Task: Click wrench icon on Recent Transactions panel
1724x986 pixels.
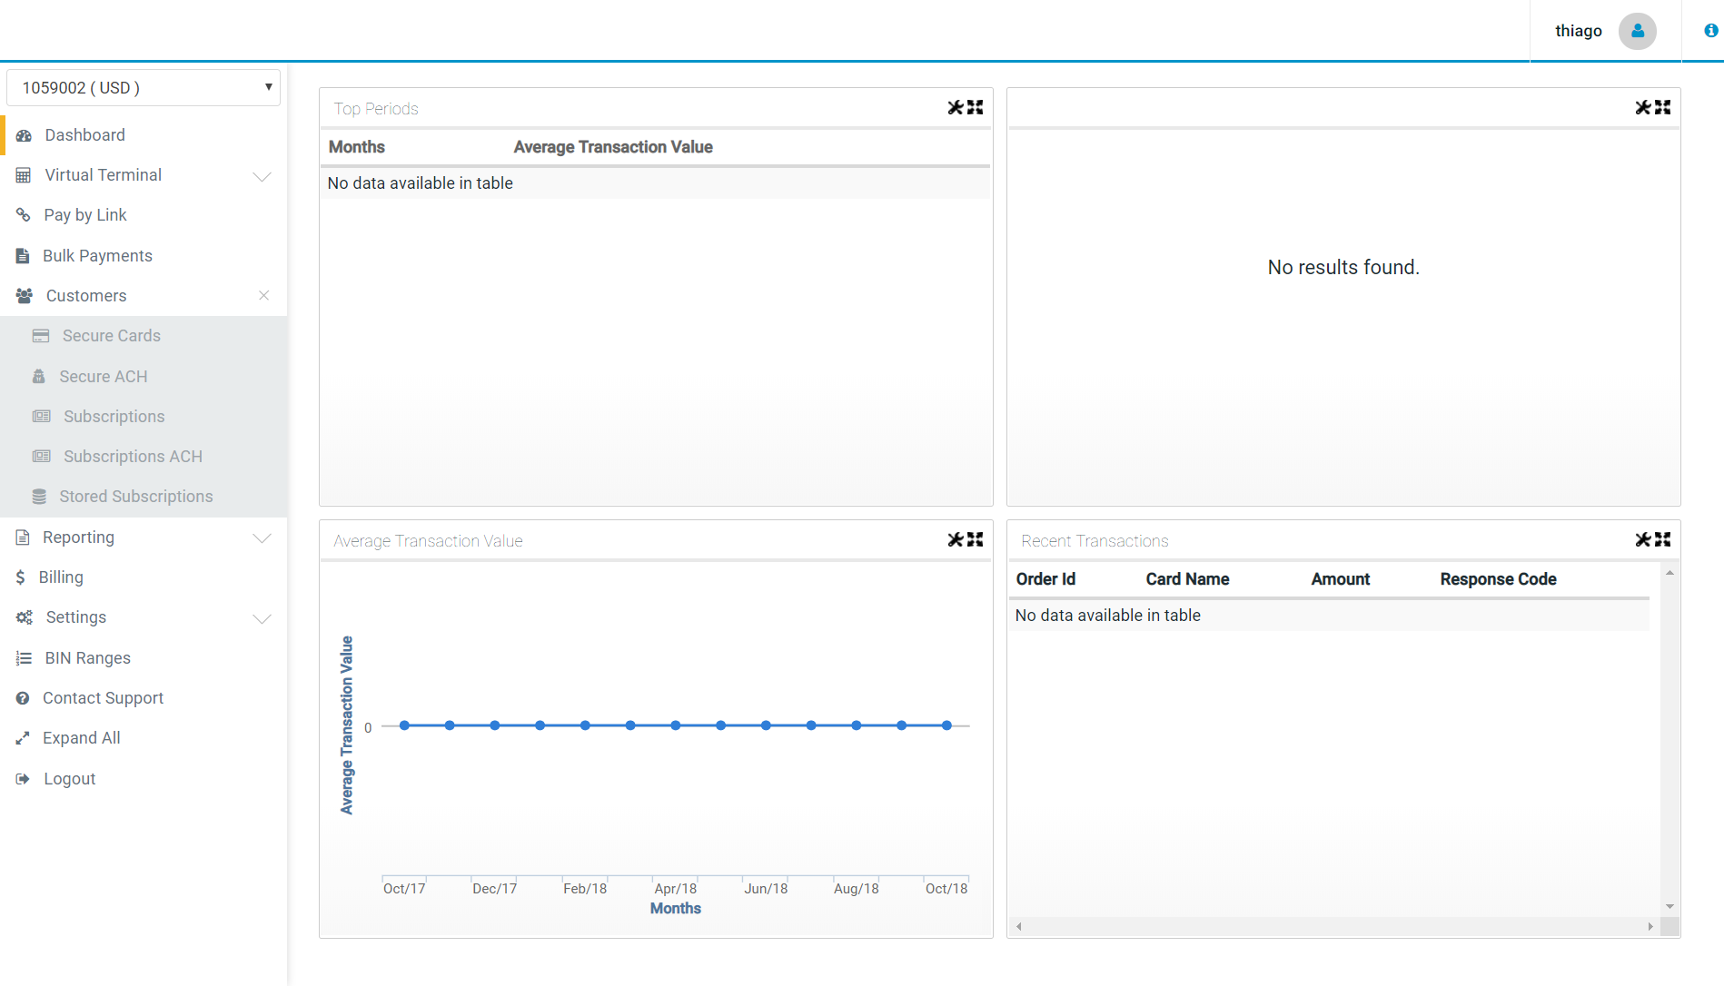Action: point(1642,540)
